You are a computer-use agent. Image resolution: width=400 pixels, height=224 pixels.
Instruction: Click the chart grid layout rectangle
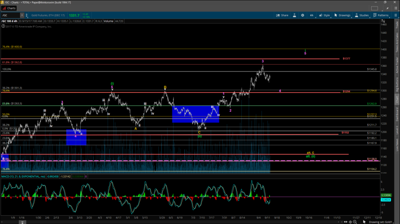(374, 8)
